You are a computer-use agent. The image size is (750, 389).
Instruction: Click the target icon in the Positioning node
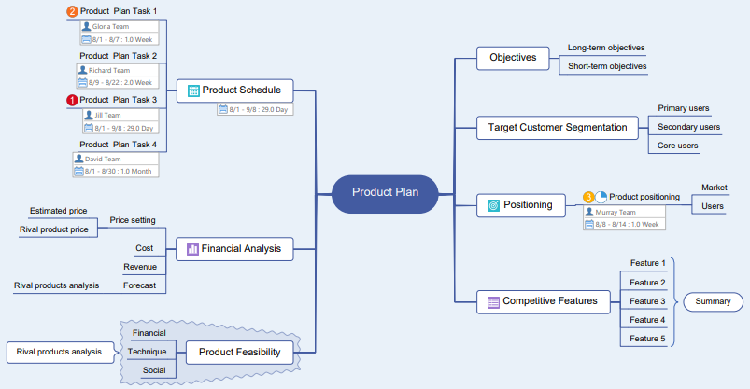[x=494, y=204]
